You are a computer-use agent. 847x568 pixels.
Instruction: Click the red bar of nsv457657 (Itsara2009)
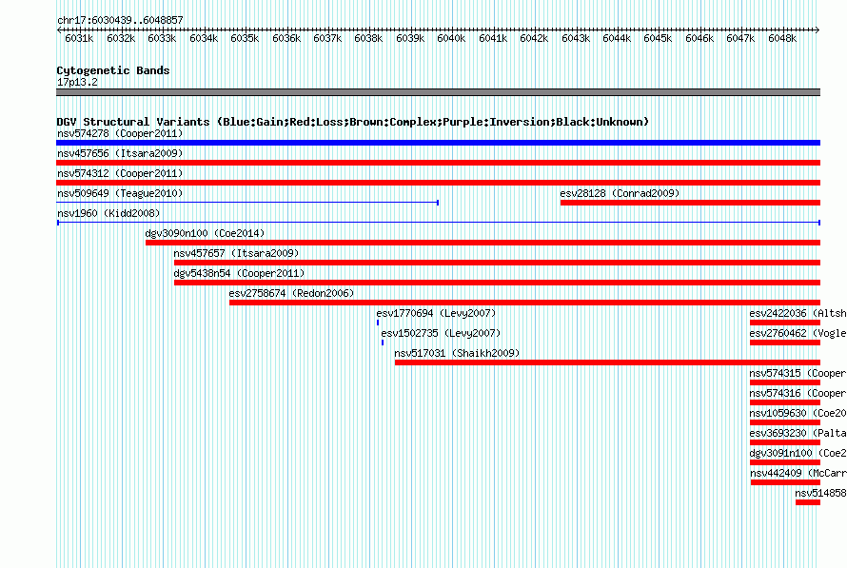tap(497, 263)
